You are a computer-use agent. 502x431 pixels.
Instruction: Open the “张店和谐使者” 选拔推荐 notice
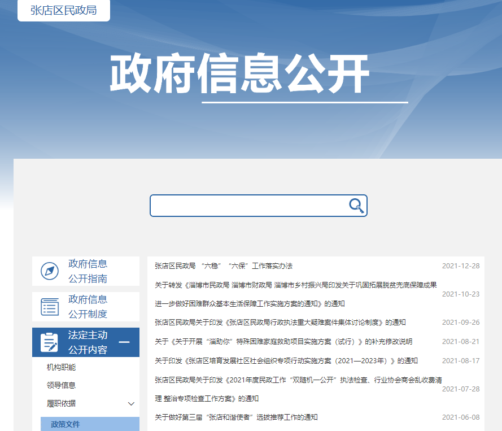(236, 417)
